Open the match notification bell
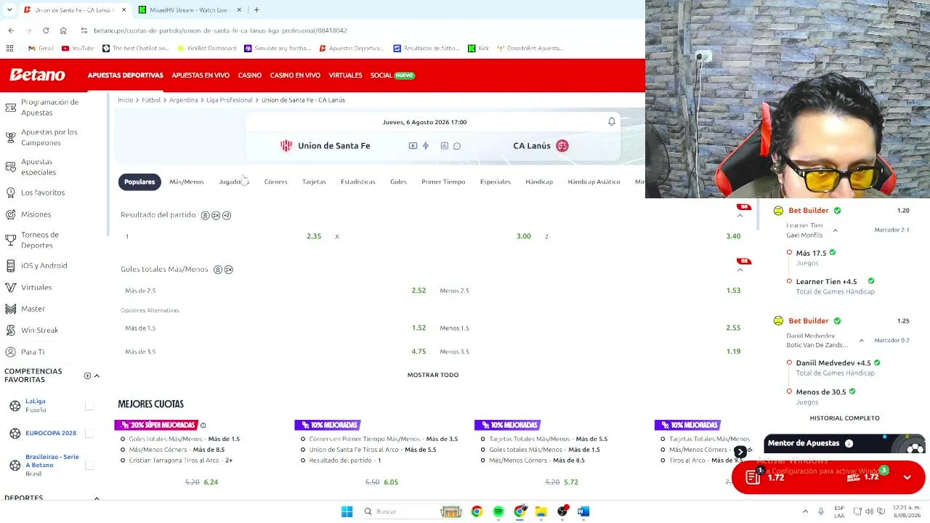This screenshot has width=930, height=523. [x=612, y=121]
